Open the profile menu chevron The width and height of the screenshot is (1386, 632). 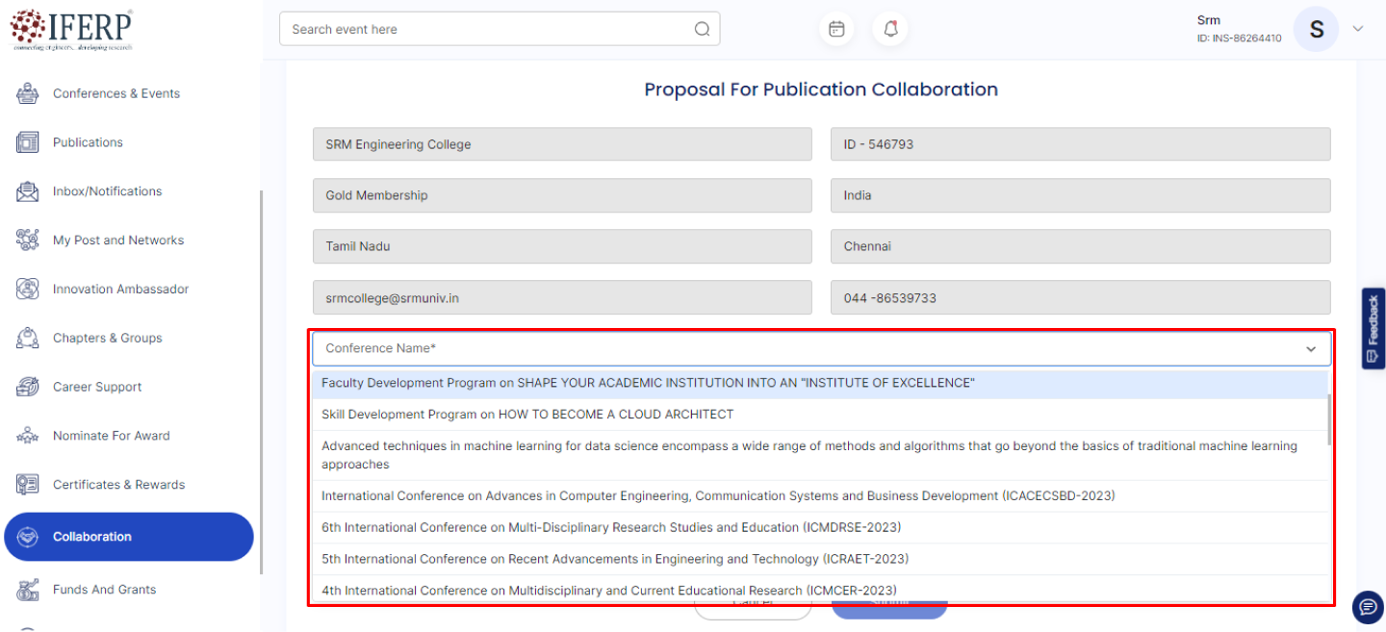[1358, 29]
